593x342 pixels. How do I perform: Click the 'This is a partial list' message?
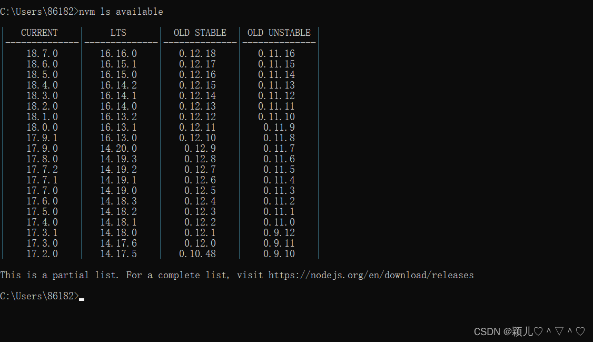(x=60, y=276)
